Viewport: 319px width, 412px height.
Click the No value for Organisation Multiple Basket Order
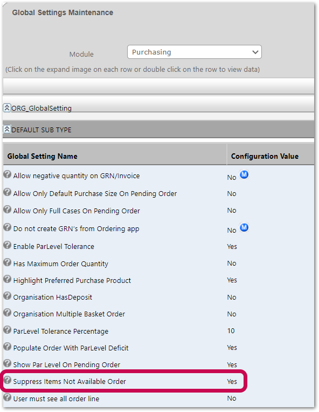click(232, 314)
